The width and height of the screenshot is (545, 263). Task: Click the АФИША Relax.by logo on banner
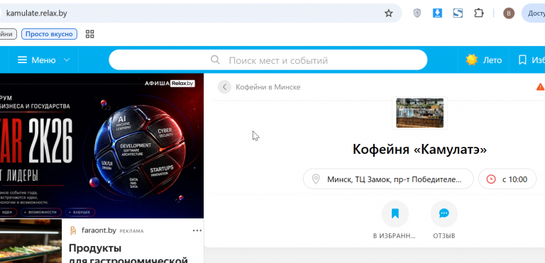[x=170, y=84]
